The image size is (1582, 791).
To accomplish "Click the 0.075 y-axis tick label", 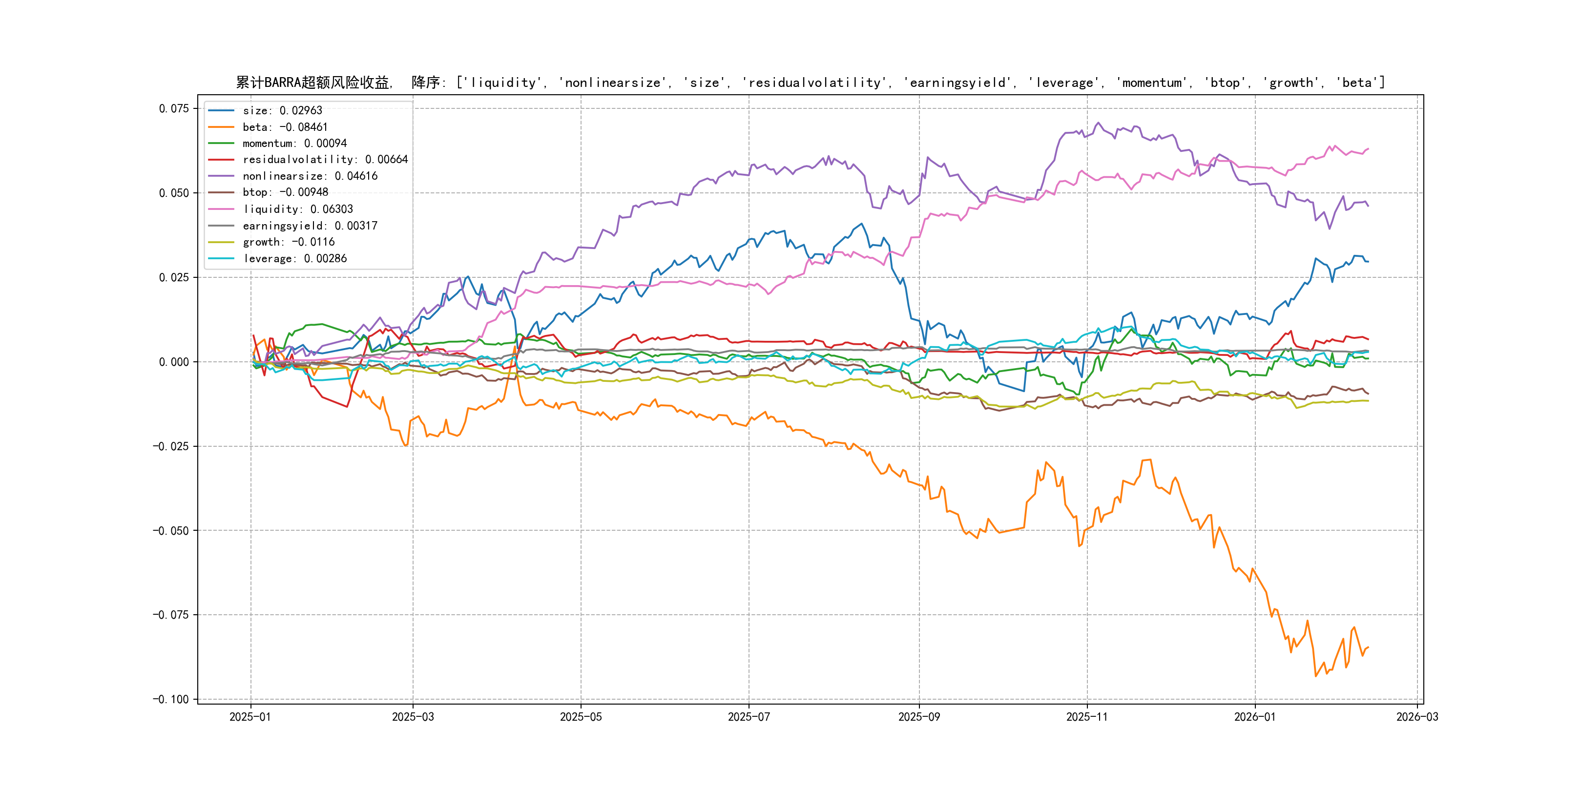I will pyautogui.click(x=174, y=109).
